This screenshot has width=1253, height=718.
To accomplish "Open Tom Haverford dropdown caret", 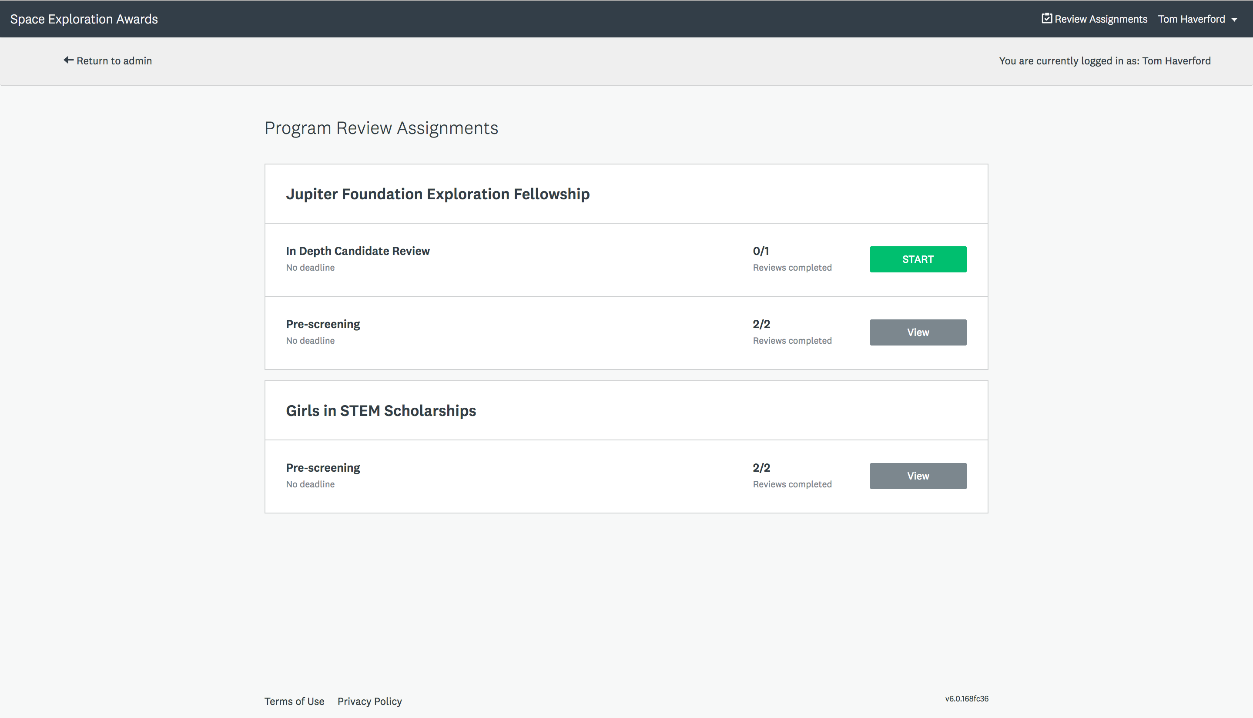I will coord(1234,20).
